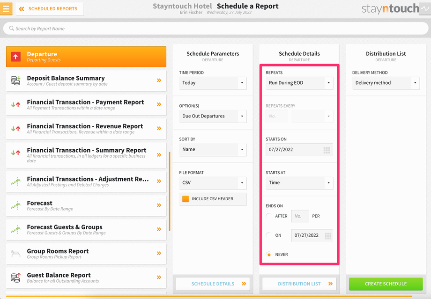This screenshot has width=431, height=299.
Task: Open the Starts At Time dropdown
Action: pos(299,183)
